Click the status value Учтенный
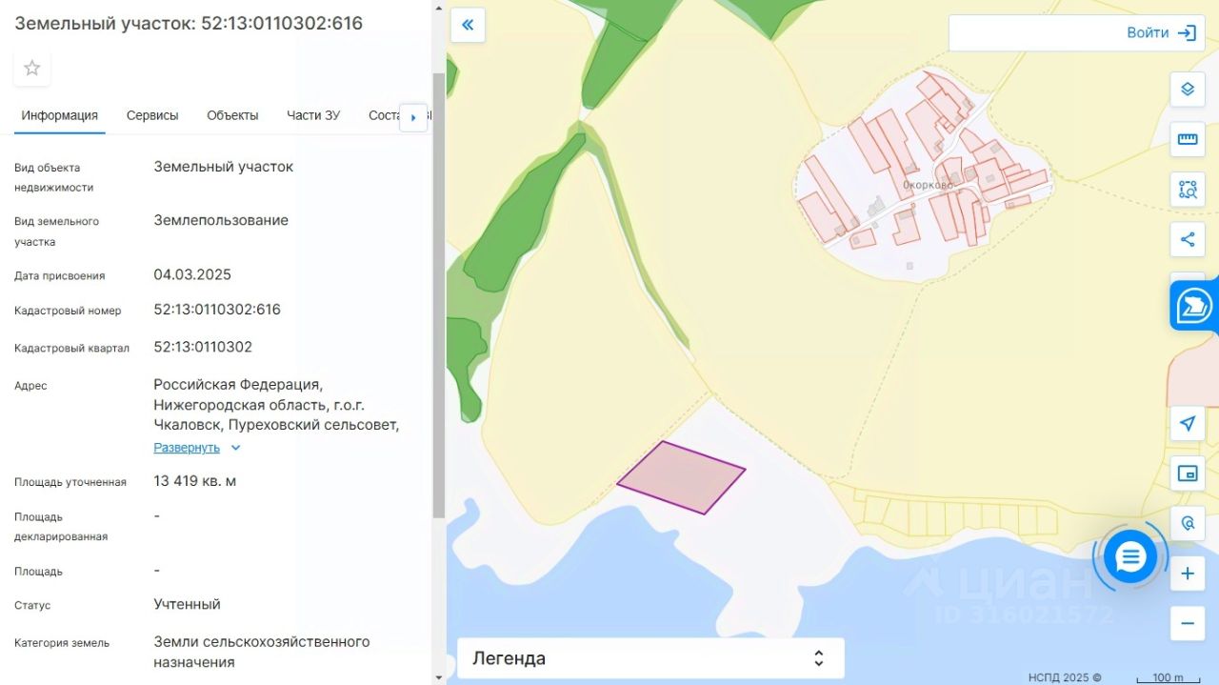The width and height of the screenshot is (1219, 685). tap(188, 604)
